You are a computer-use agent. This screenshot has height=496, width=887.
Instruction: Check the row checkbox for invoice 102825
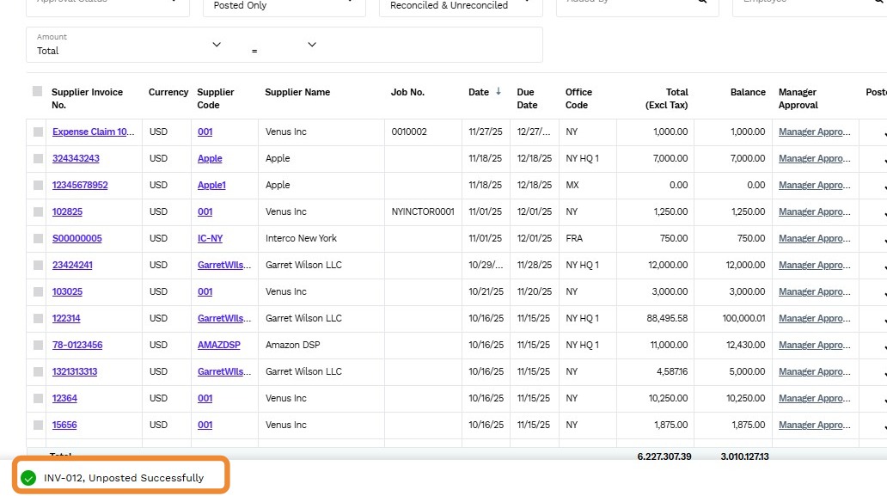pyautogui.click(x=37, y=212)
